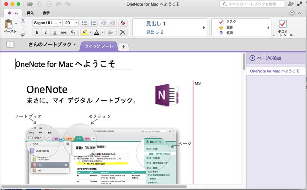Click the Undo icon in title bar
This screenshot has height=190, width=307.
point(58,4)
